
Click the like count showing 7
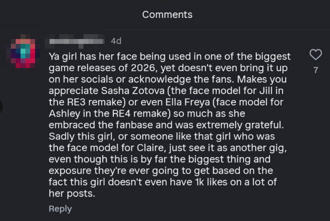coord(315,70)
